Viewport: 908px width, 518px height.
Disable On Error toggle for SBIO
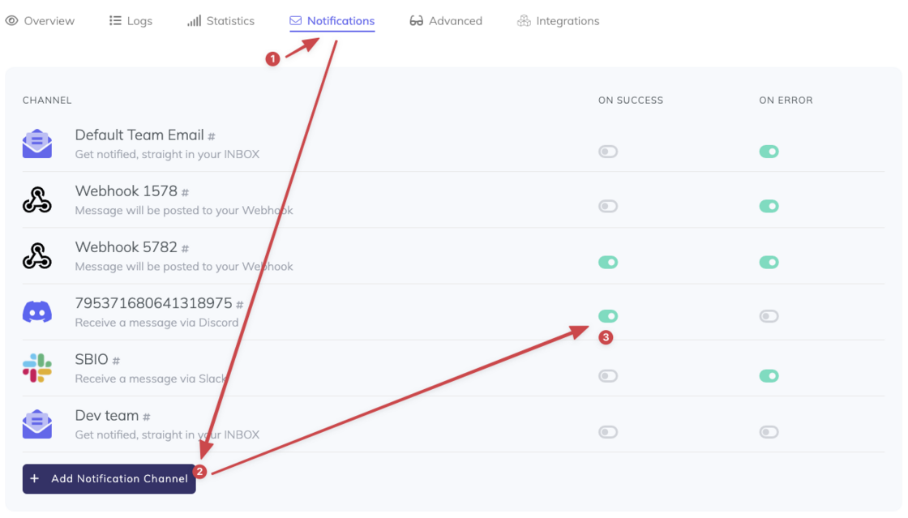[769, 375]
